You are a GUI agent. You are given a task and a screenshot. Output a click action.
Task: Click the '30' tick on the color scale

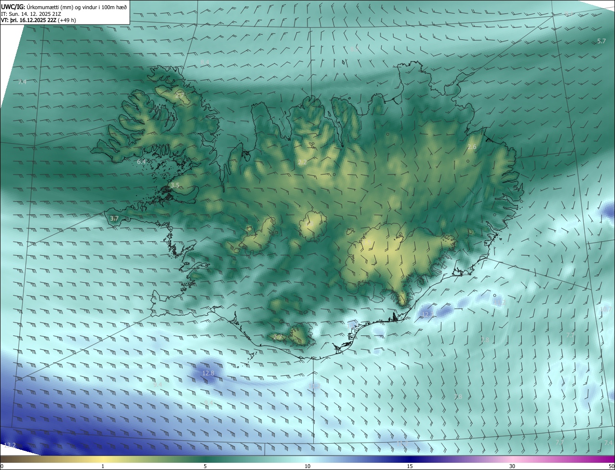[x=512, y=466]
